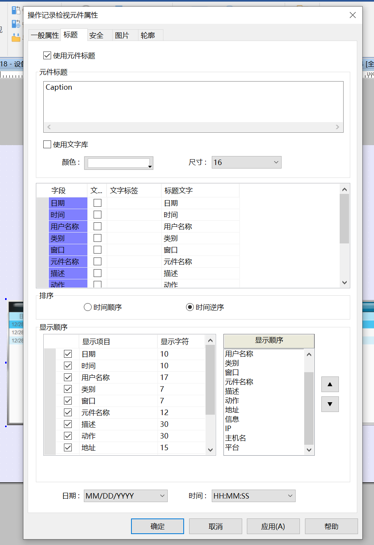Open the 安全 tab
Image resolution: width=374 pixels, height=545 pixels.
pyautogui.click(x=96, y=36)
